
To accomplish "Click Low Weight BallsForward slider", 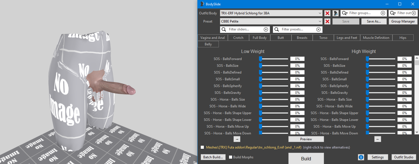I will [x=274, y=59].
